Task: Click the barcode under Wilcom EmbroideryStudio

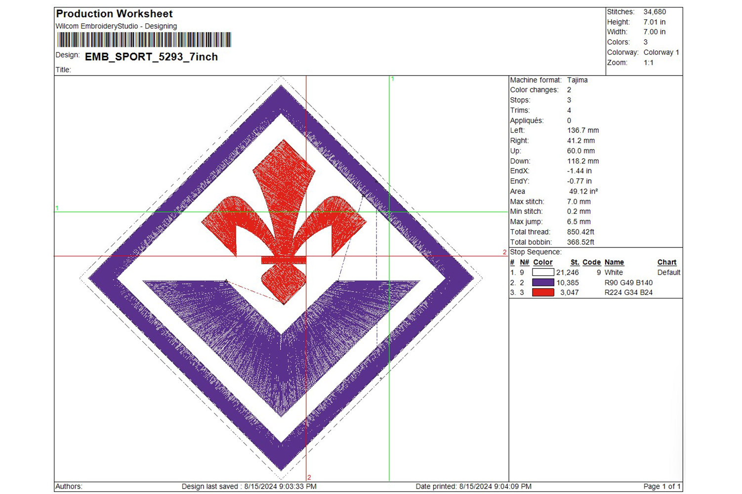Action: pos(144,40)
